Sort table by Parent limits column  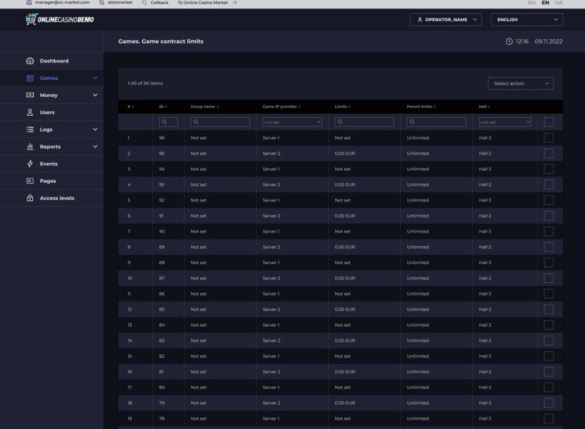(x=421, y=106)
